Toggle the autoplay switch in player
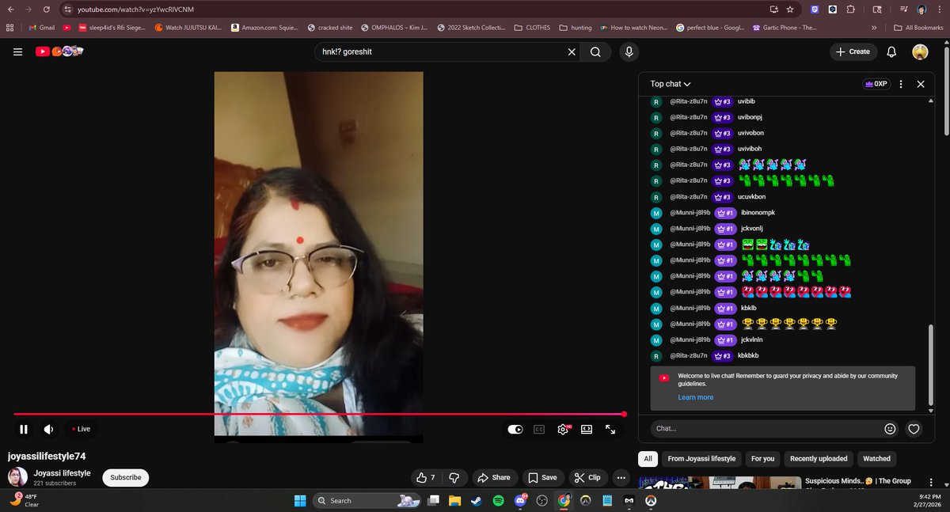The height and width of the screenshot is (512, 950). coord(515,429)
